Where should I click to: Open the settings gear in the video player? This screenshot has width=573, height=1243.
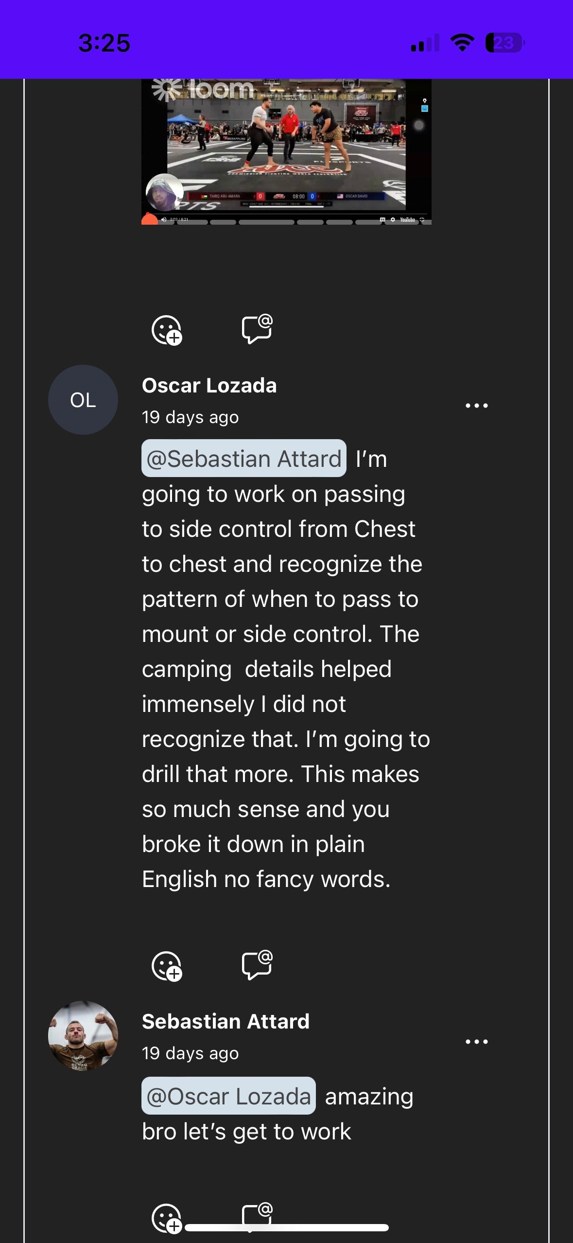393,220
